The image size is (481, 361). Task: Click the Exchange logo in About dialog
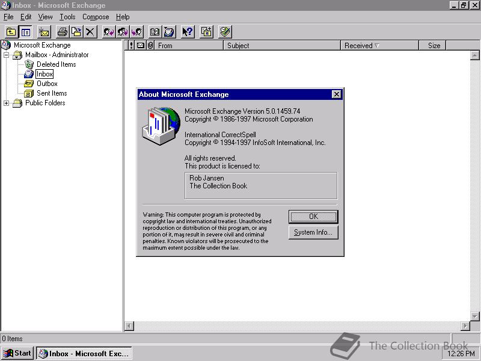[161, 126]
